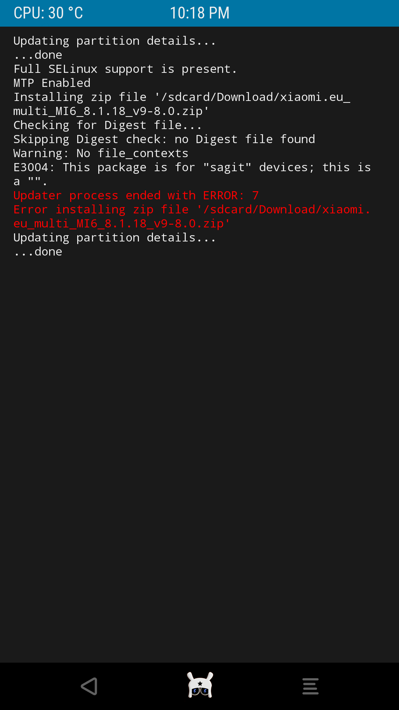Image resolution: width=399 pixels, height=710 pixels.
Task: Tap the CPU 30 °C temperature readout
Action: 48,13
